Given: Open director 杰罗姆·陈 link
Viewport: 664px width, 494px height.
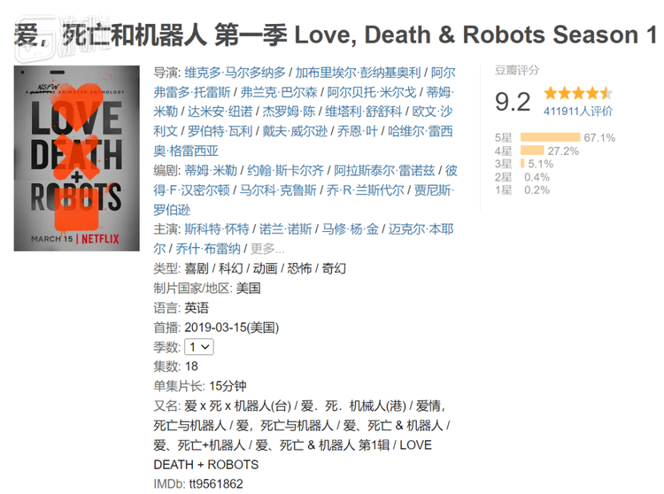Looking at the screenshot, I should [x=289, y=112].
